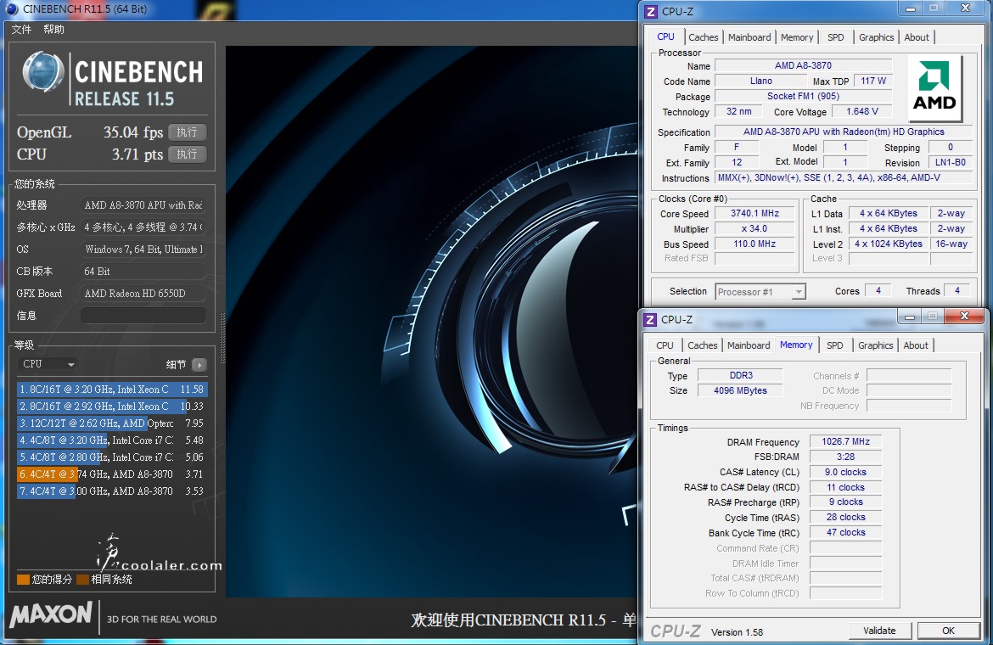Click the Bank Cycle Time value 47 clocks

coord(845,532)
